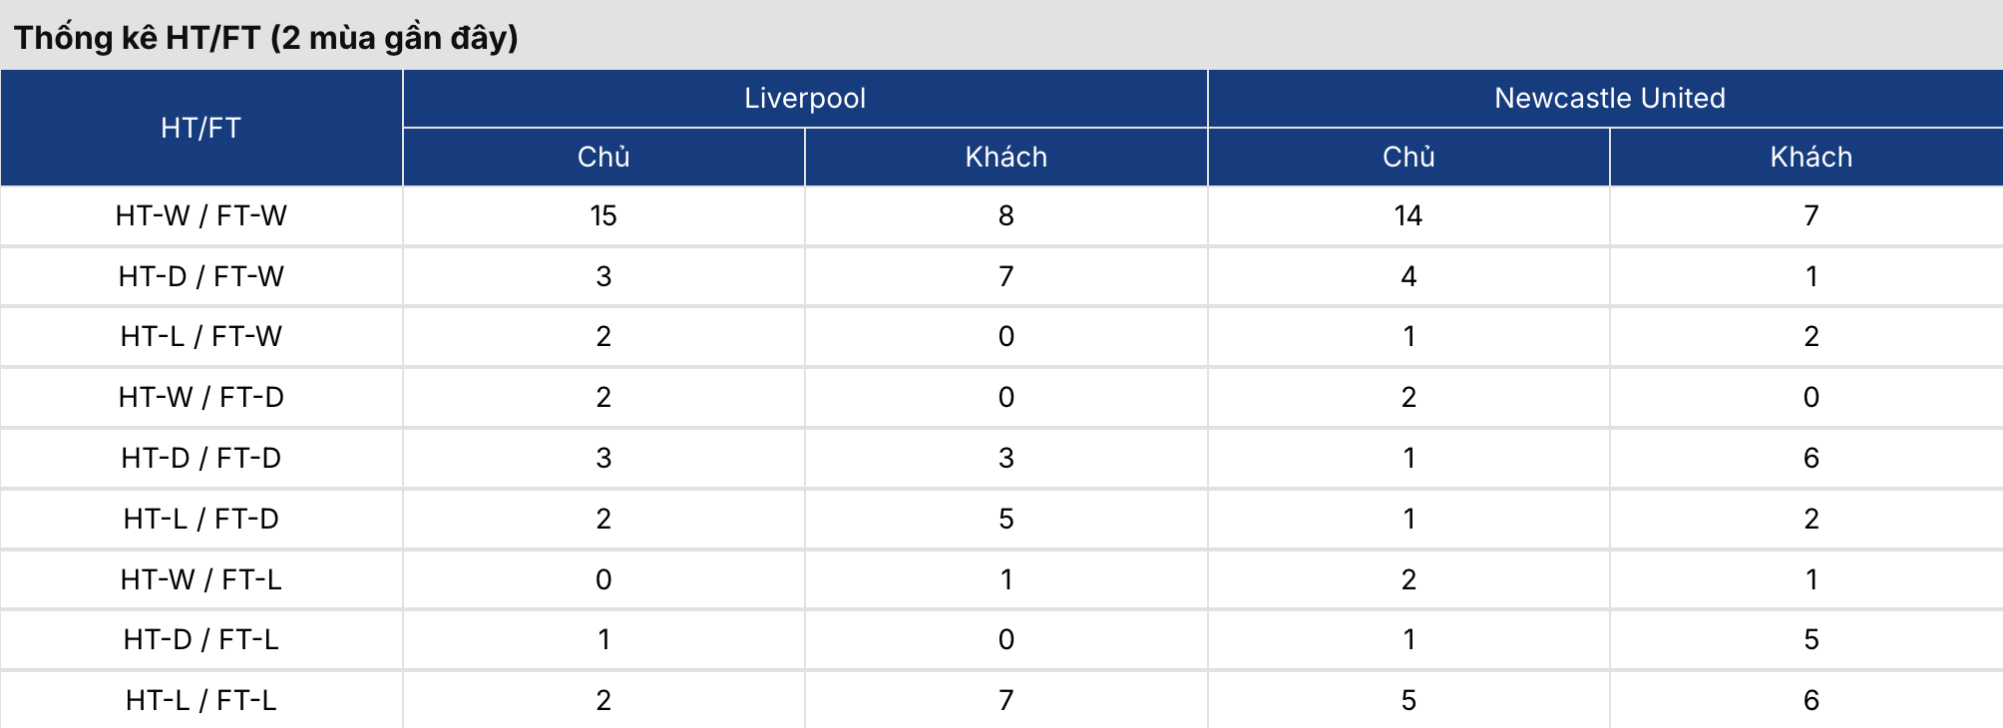The height and width of the screenshot is (728, 2003).
Task: Select the HT-W / FT-L row label
Action: tap(200, 579)
